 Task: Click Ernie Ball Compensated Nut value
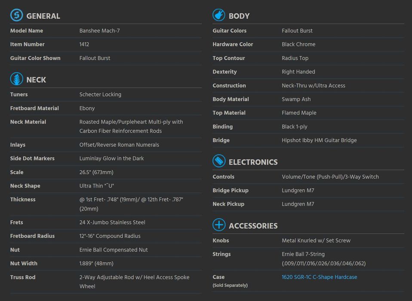click(114, 250)
